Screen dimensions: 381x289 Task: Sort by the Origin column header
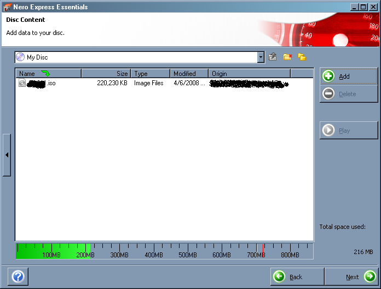(250, 73)
